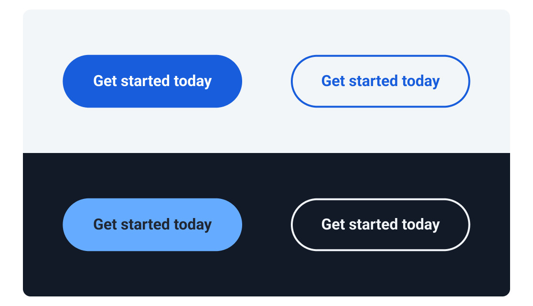Click the blue outlined Get started today button
The height and width of the screenshot is (306, 533).
[380, 81]
